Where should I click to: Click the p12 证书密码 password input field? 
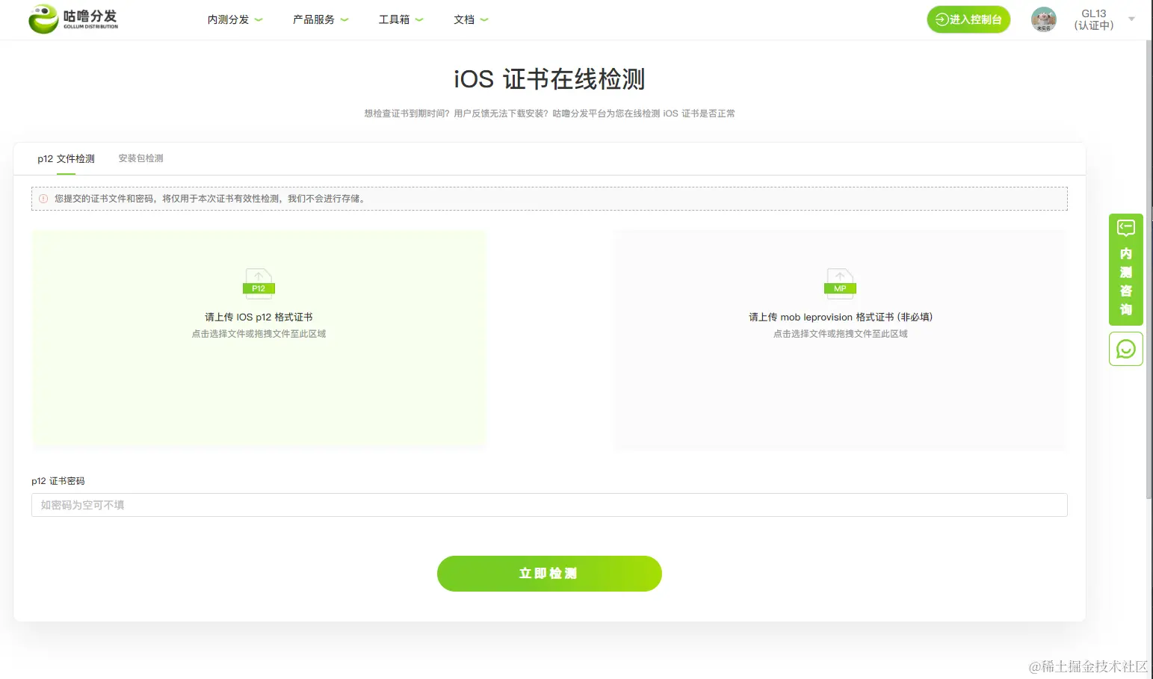(549, 505)
